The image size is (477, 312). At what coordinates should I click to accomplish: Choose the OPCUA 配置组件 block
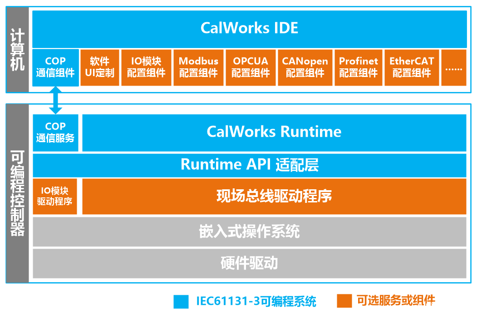pyautogui.click(x=251, y=67)
